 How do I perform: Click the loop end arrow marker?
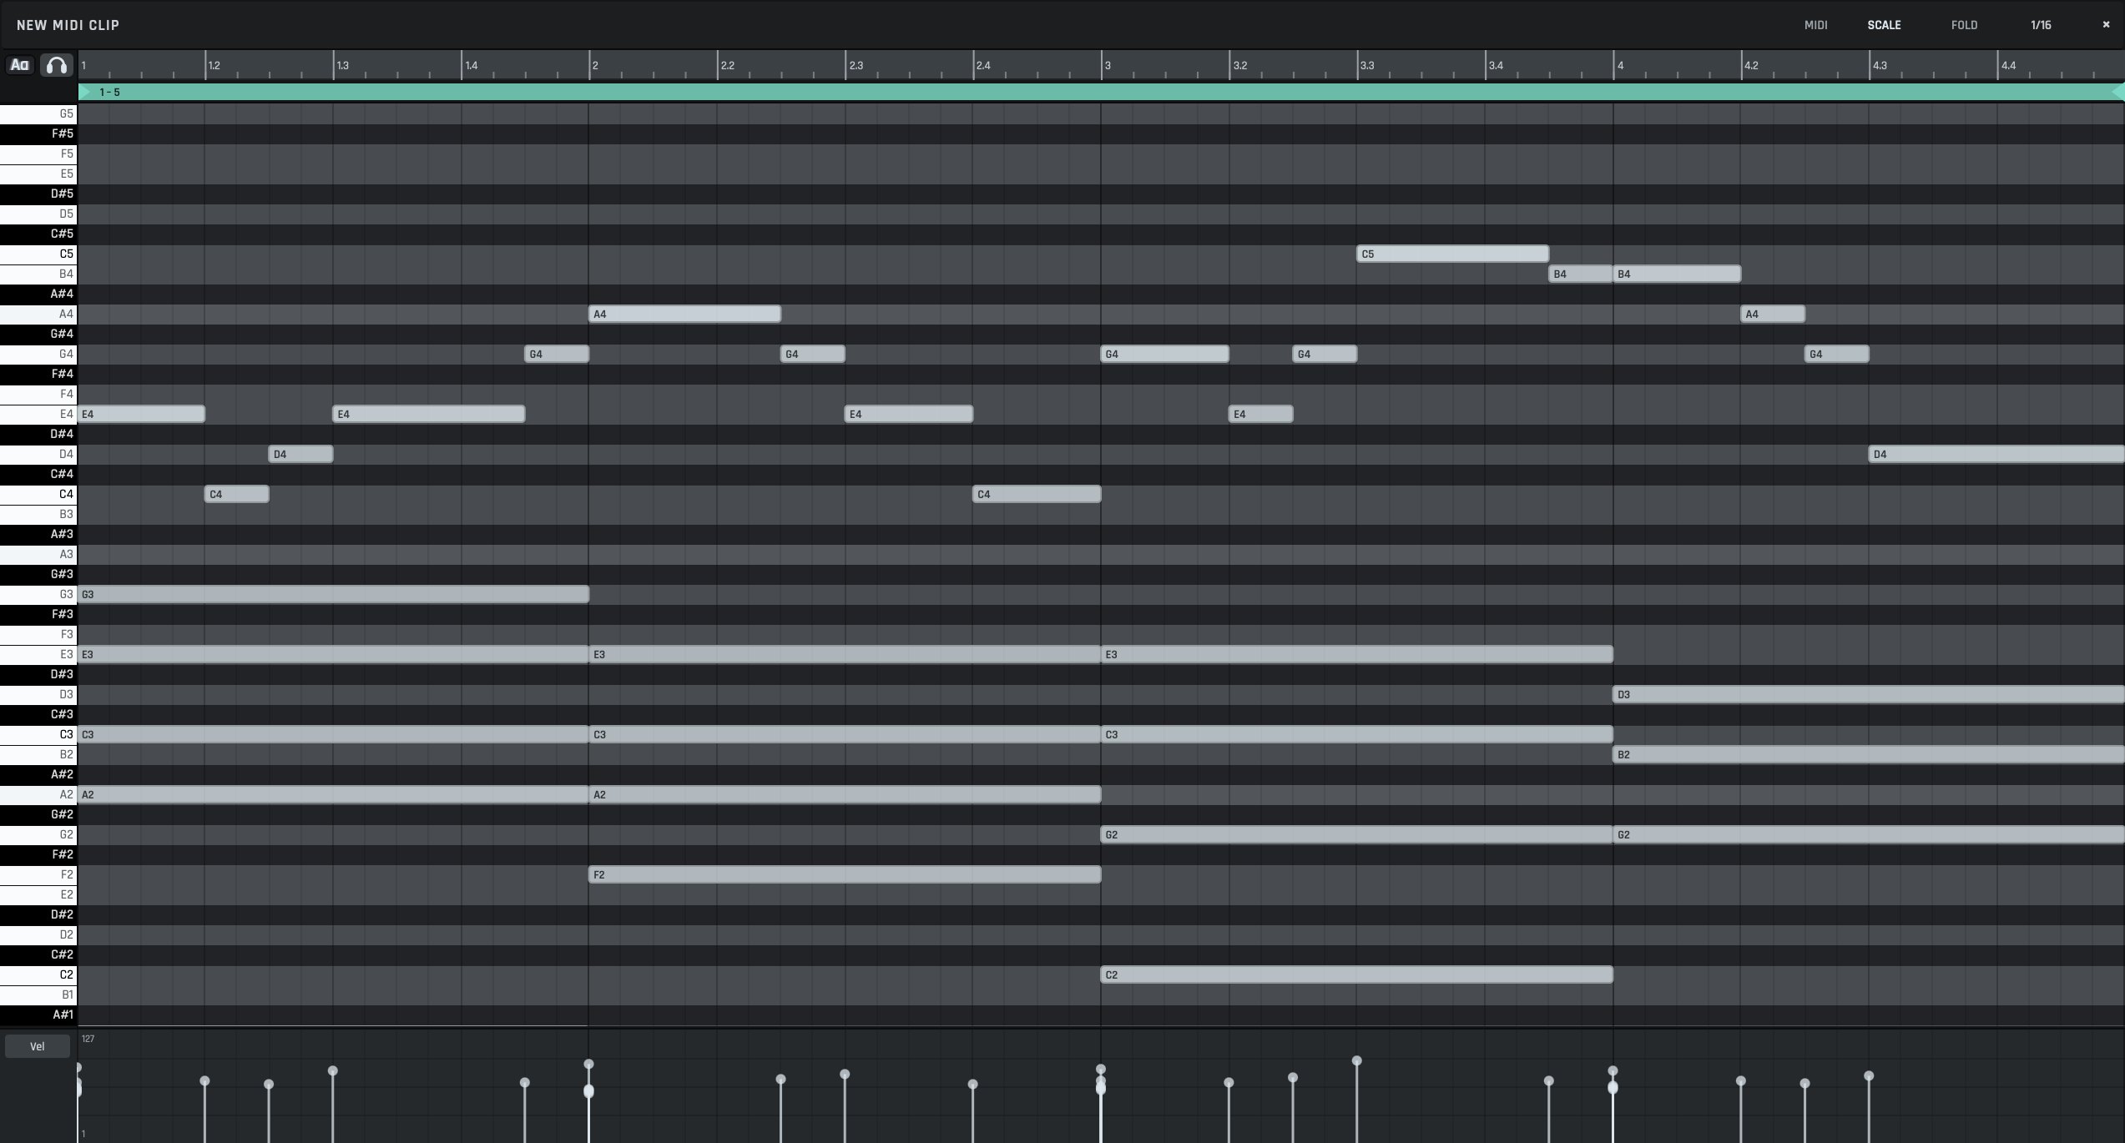(2117, 92)
